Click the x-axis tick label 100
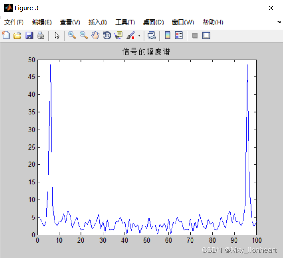 (x=256, y=240)
